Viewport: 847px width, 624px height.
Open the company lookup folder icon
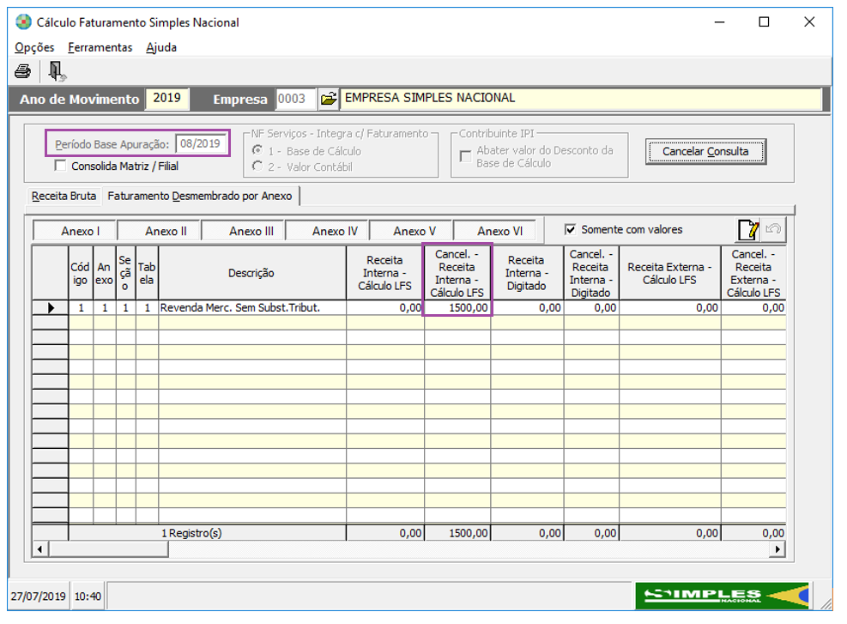pos(328,99)
